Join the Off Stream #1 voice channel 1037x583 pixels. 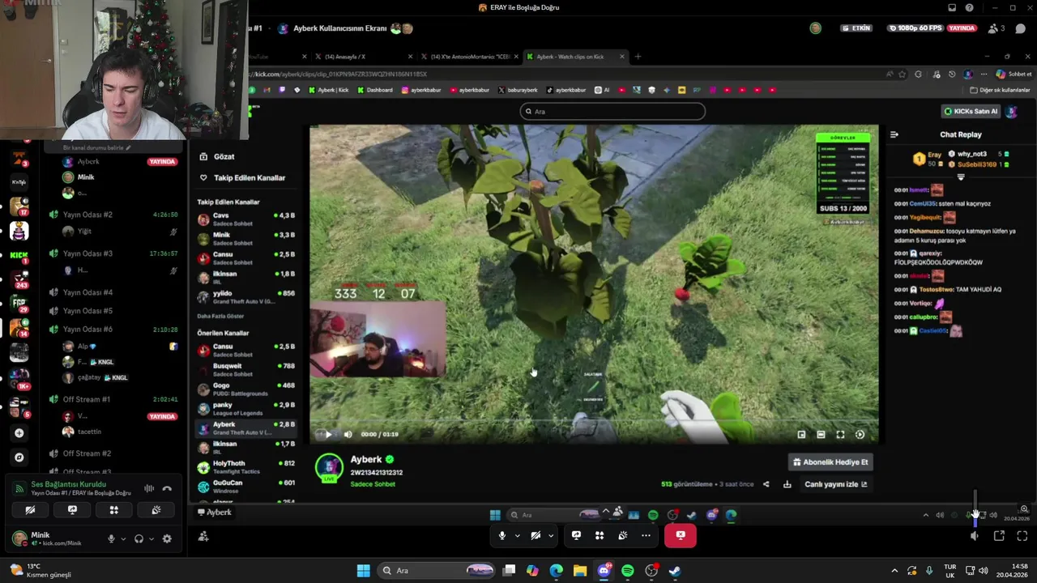(87, 399)
